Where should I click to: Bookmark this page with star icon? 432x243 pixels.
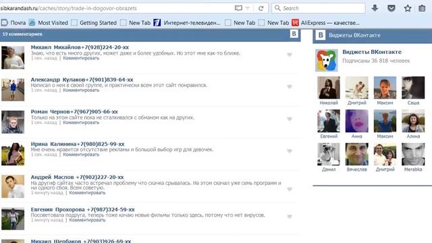[x=408, y=8]
